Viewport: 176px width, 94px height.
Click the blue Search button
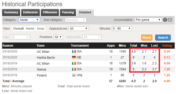pos(163,38)
